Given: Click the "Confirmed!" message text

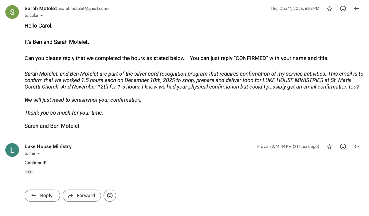Looking at the screenshot, I should pos(35,163).
